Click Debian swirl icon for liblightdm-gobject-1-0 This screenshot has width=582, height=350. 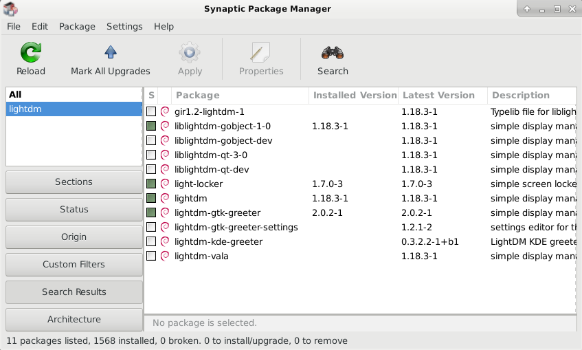(165, 126)
